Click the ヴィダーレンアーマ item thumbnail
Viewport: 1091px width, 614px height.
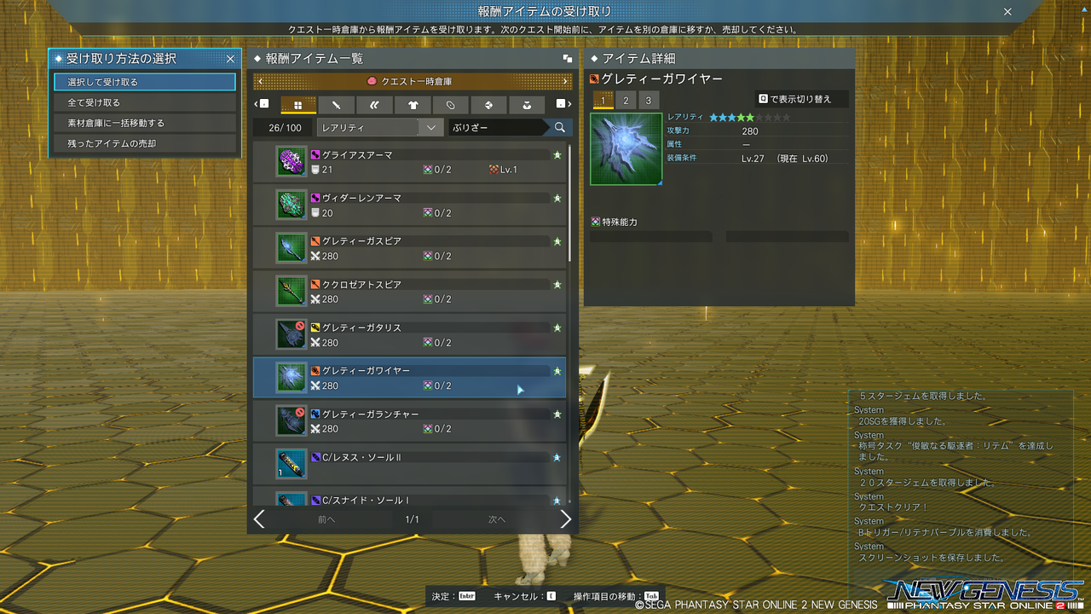(292, 205)
